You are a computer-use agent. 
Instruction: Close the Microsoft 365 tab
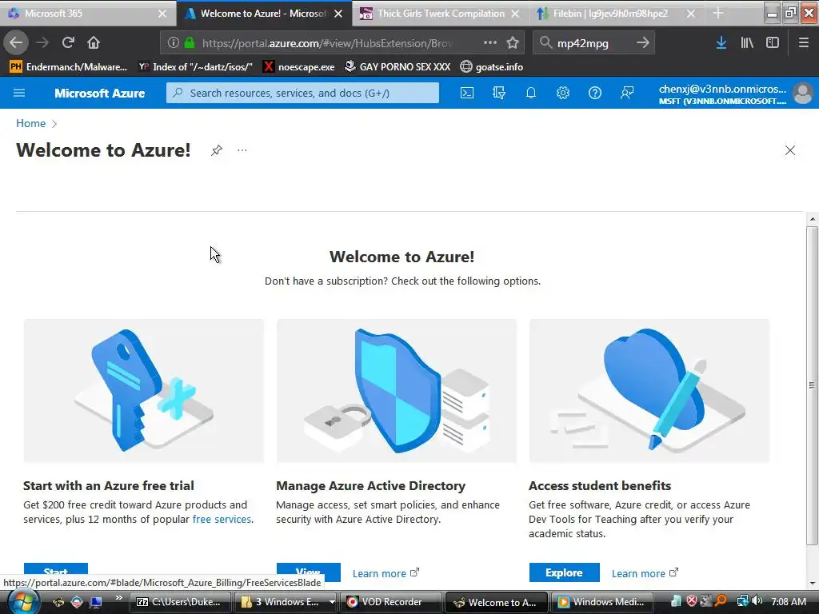click(x=162, y=14)
